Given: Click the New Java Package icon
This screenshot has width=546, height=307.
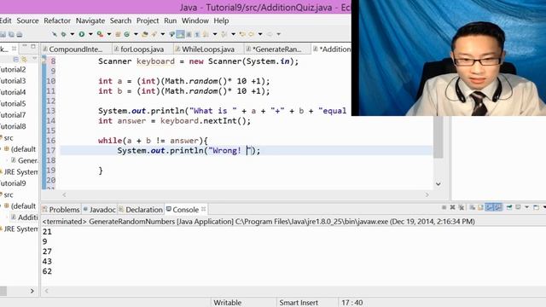Looking at the screenshot, I should pyautogui.click(x=118, y=34).
